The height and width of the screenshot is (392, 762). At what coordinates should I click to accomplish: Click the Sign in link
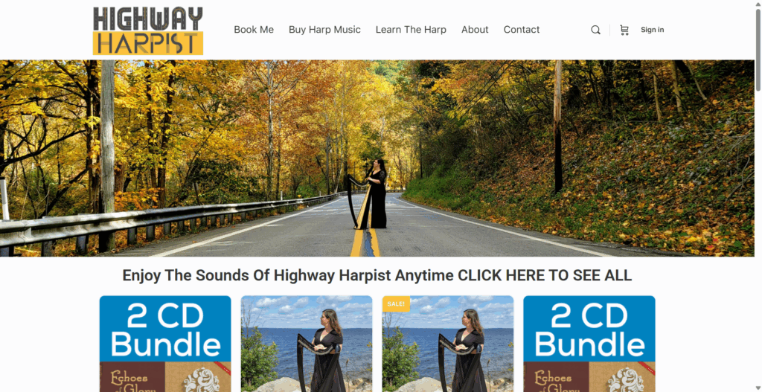pyautogui.click(x=652, y=30)
